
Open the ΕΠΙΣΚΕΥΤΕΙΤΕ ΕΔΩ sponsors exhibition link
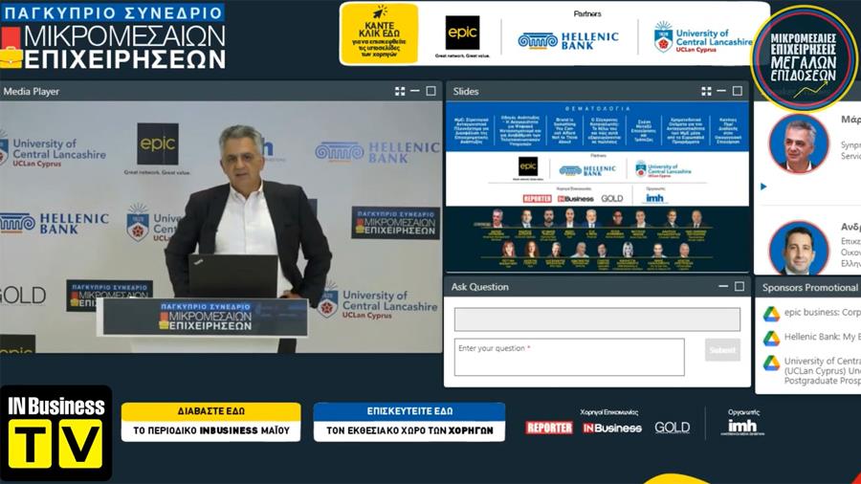point(409,422)
